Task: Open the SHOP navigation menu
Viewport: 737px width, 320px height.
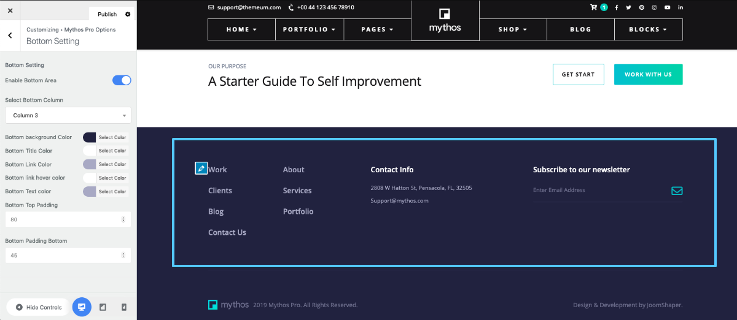Action: tap(513, 29)
